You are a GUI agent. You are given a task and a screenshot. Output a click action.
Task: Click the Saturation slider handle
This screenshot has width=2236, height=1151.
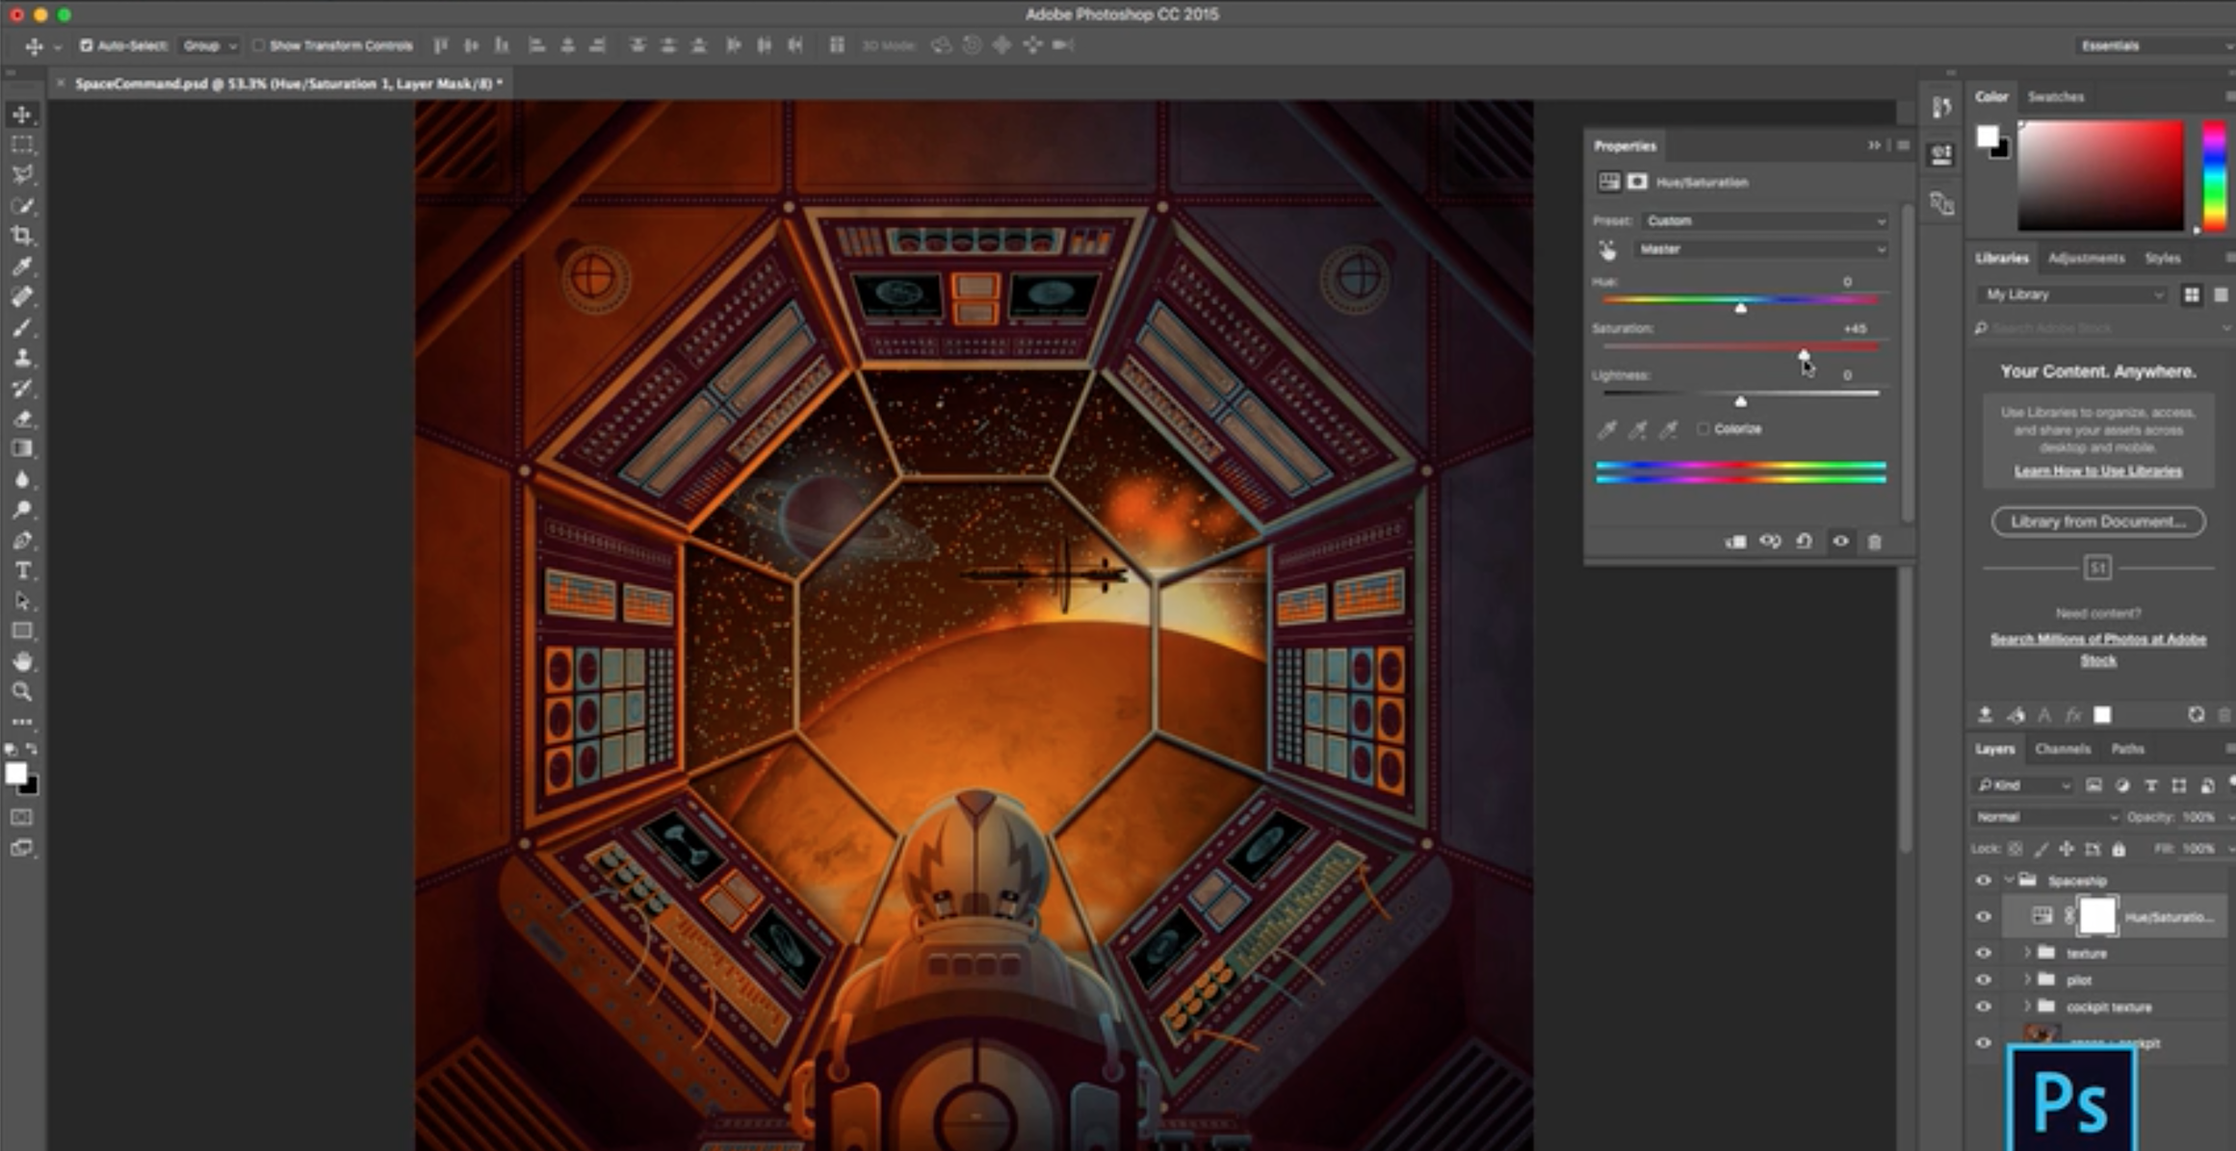coord(1804,355)
